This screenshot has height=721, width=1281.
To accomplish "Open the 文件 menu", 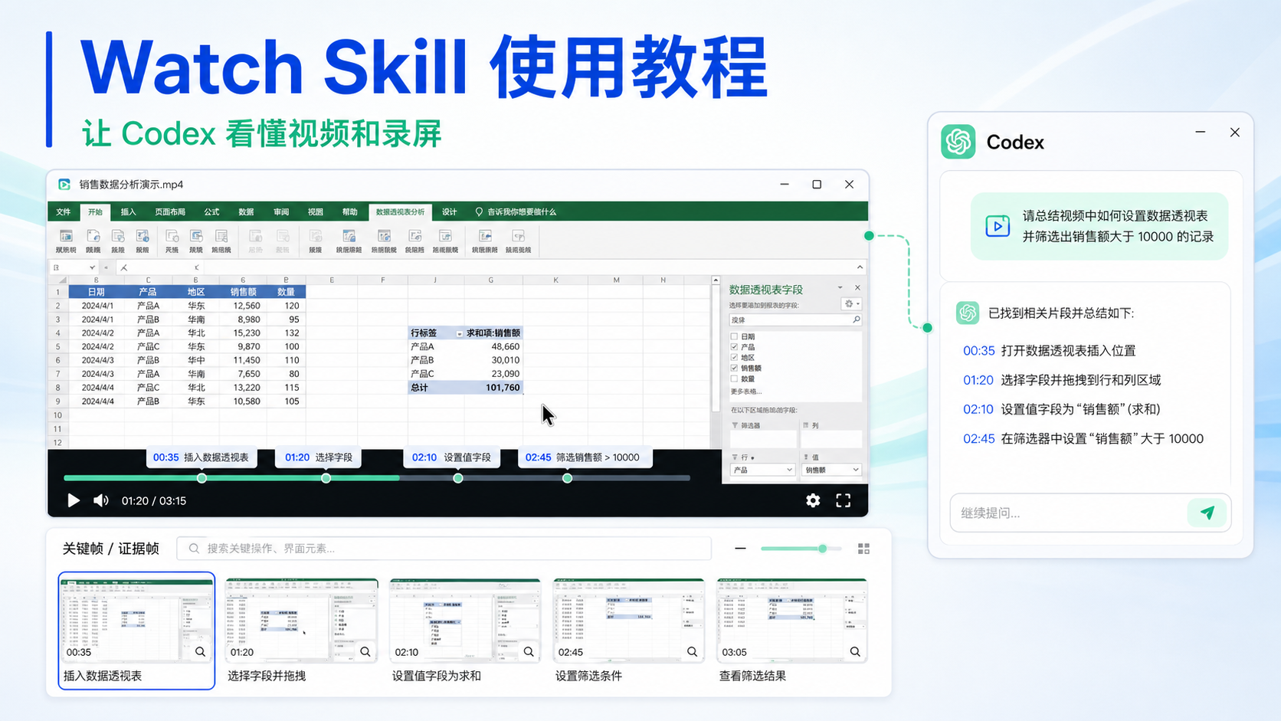I will (64, 212).
